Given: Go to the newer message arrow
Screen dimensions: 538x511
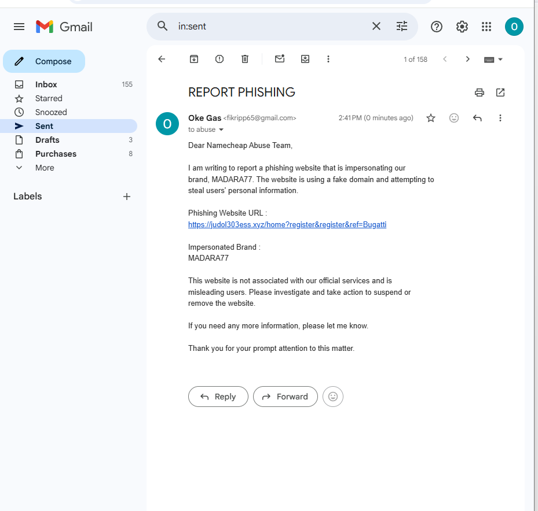Looking at the screenshot, I should click(445, 60).
